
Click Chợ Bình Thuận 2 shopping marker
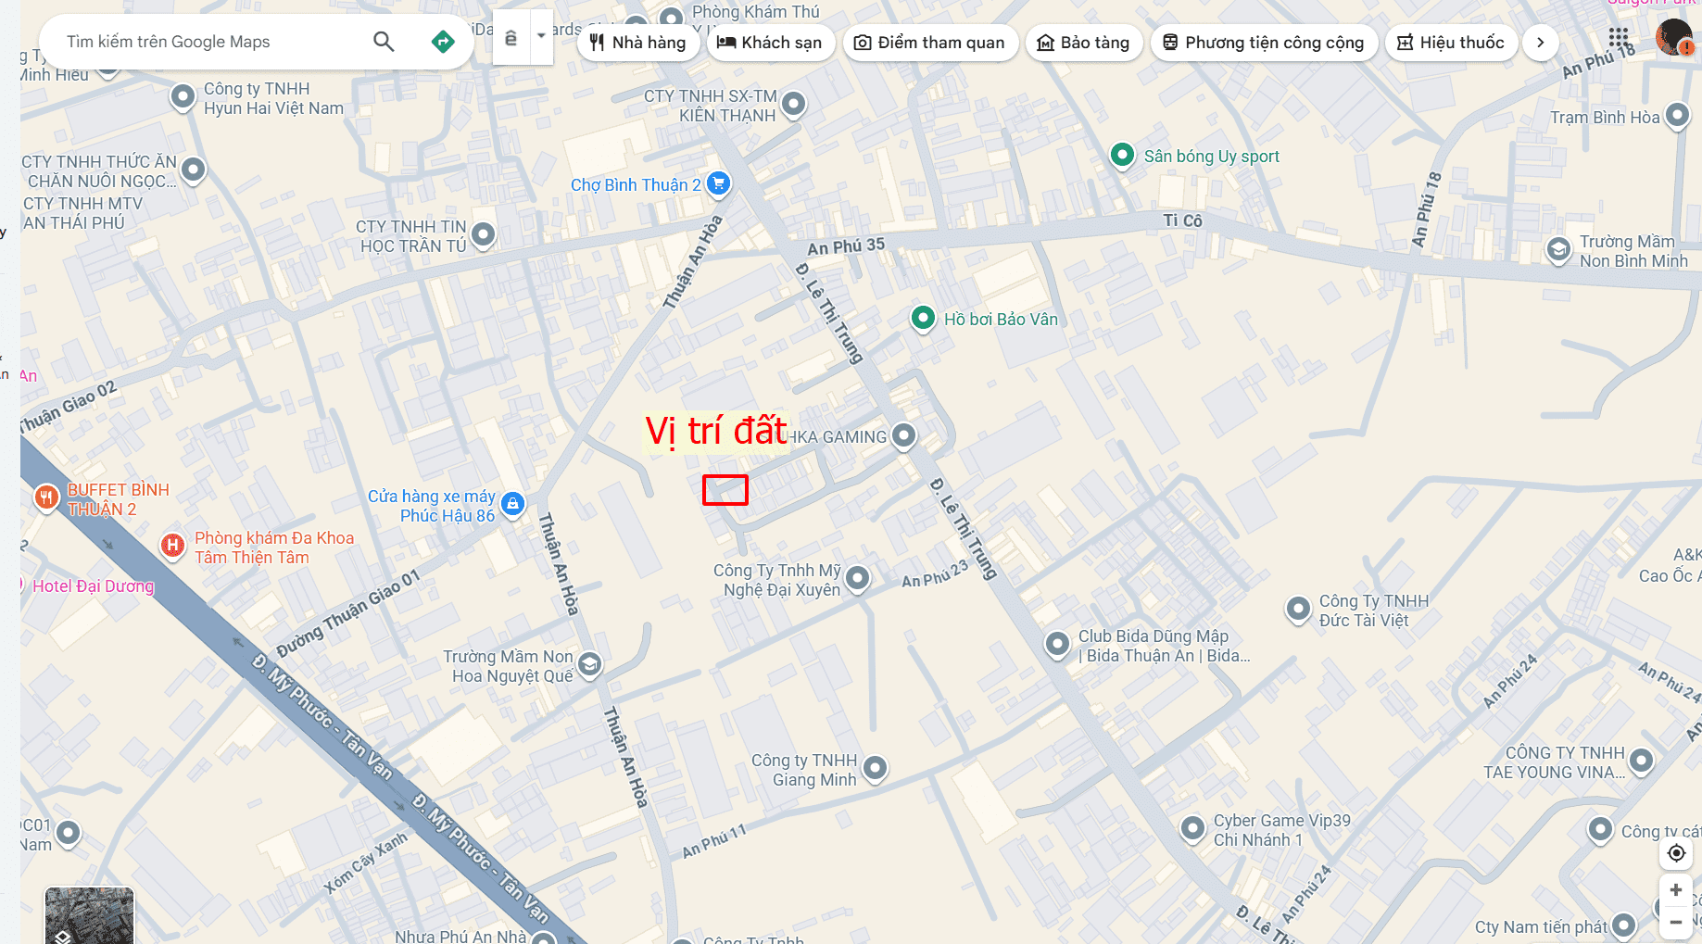click(x=718, y=183)
